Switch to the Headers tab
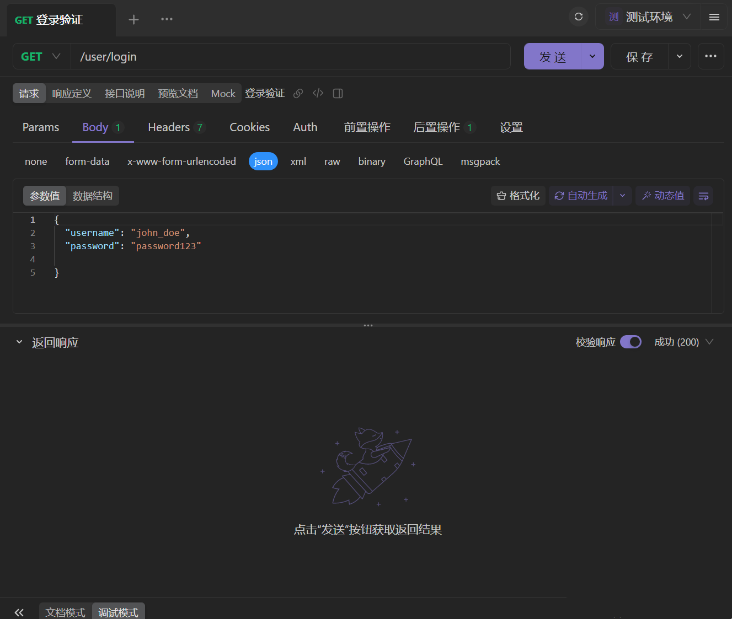The height and width of the screenshot is (619, 732). (x=176, y=127)
